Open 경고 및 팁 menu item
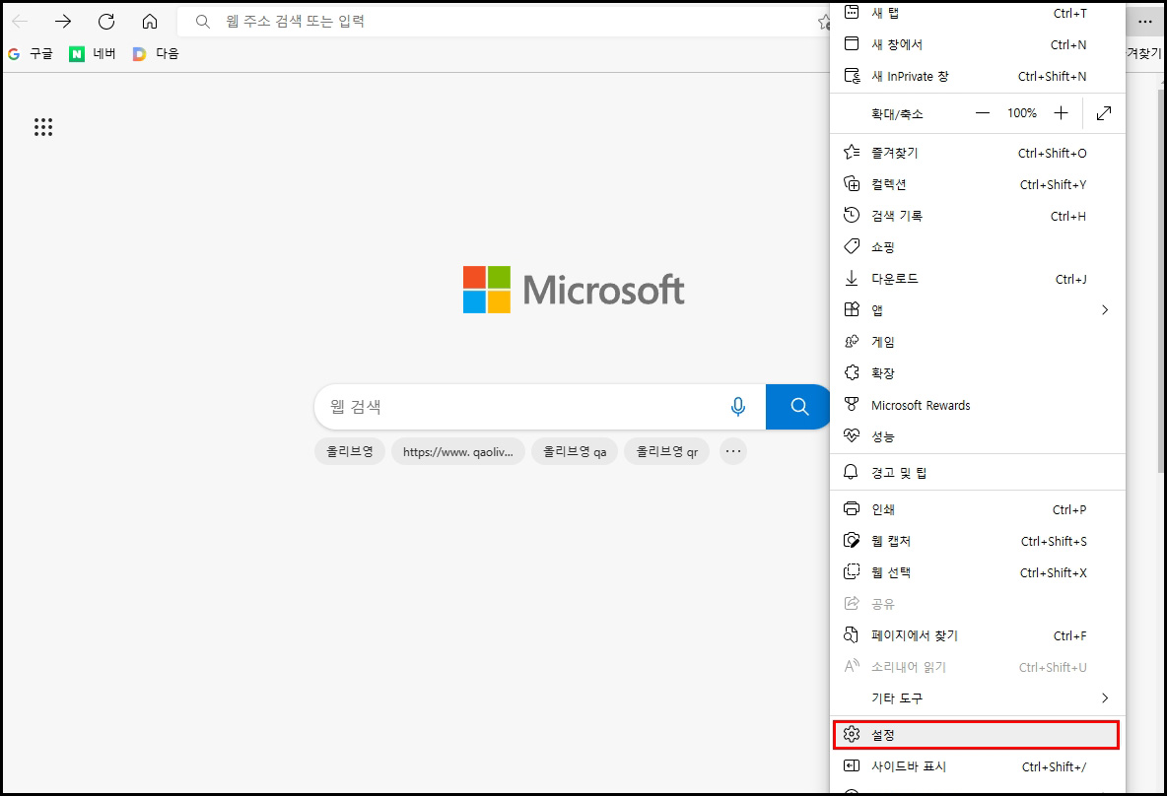This screenshot has height=796, width=1167. 977,473
